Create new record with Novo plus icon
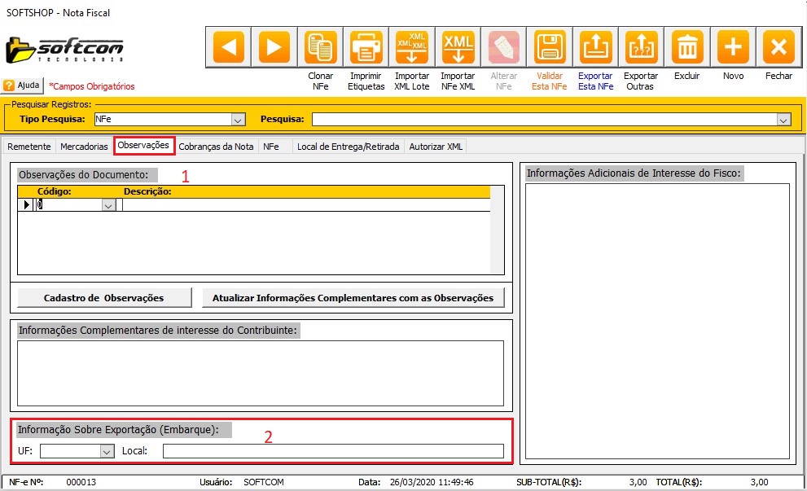The width and height of the screenshot is (807, 491). click(733, 47)
